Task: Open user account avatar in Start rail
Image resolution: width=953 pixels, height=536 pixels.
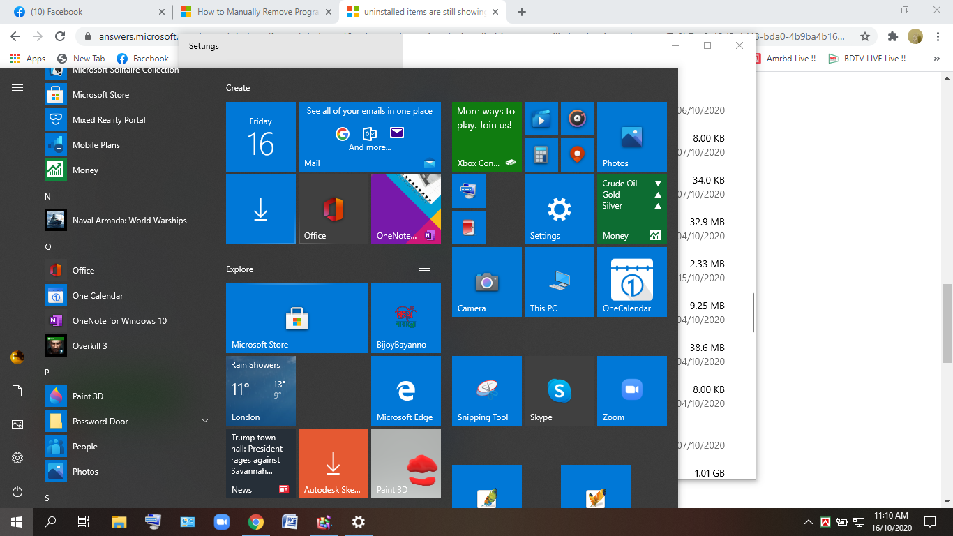Action: click(x=17, y=357)
